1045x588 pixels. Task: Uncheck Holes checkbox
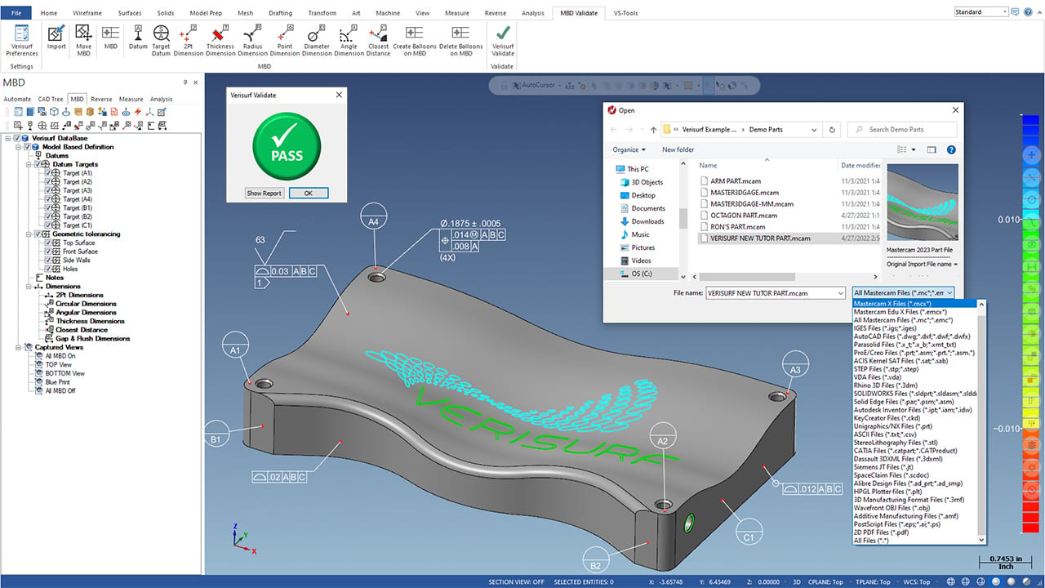coord(47,269)
